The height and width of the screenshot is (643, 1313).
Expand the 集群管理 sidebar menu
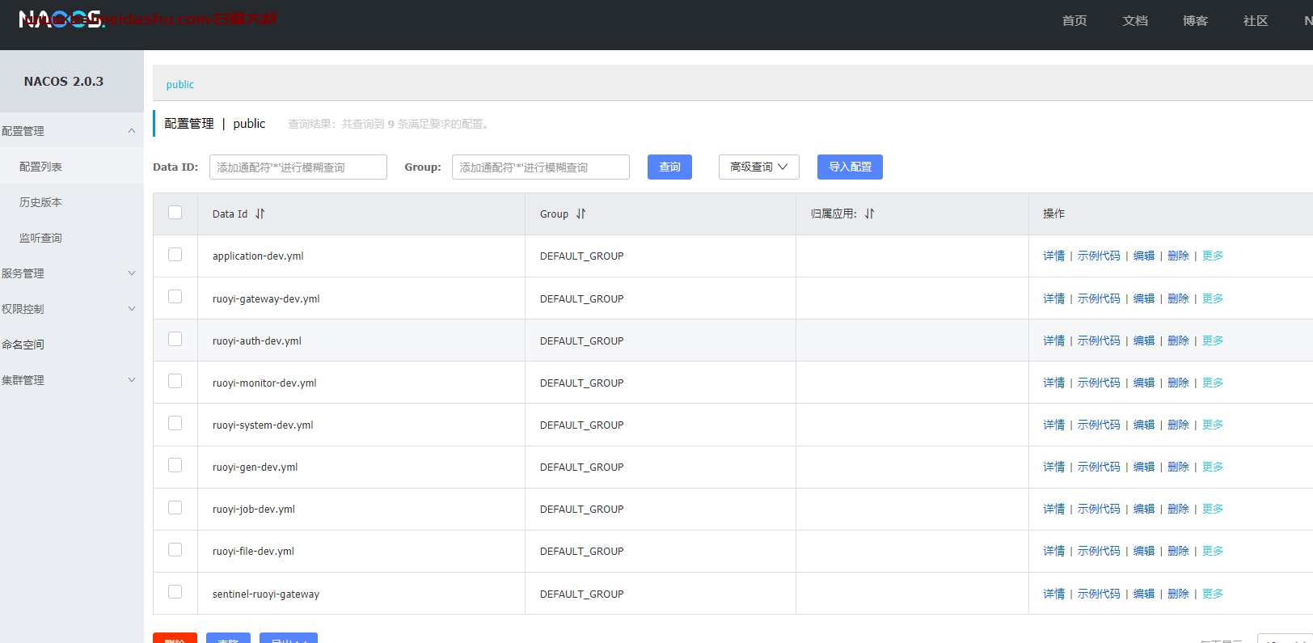pos(72,379)
